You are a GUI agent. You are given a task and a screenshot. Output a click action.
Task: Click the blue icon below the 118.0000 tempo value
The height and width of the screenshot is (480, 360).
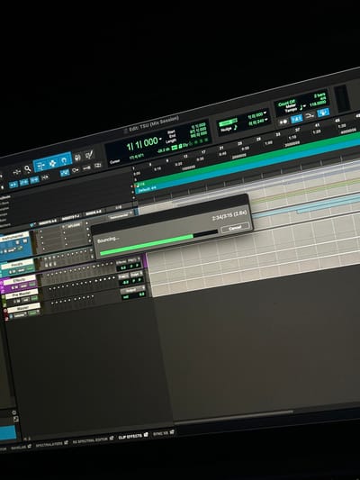point(323,113)
